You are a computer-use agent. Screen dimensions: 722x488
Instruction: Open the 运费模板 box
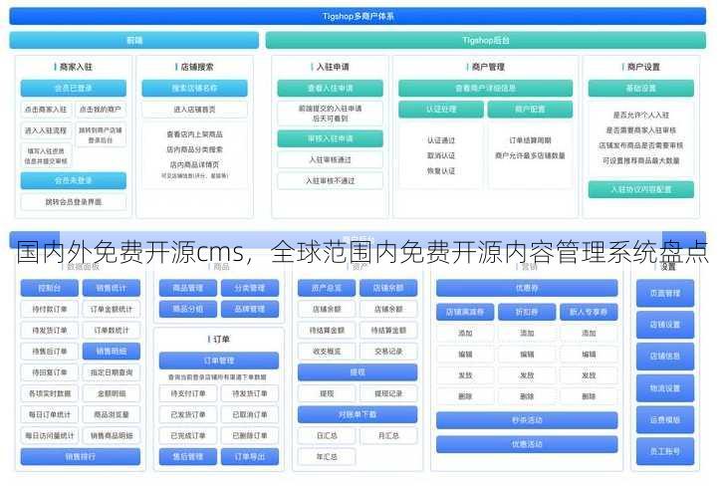click(665, 420)
